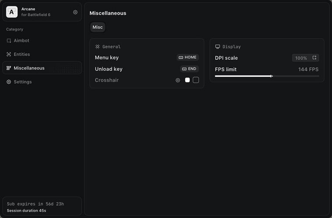Click the white Crosshair color swatch
This screenshot has width=332, height=218.
point(187,80)
